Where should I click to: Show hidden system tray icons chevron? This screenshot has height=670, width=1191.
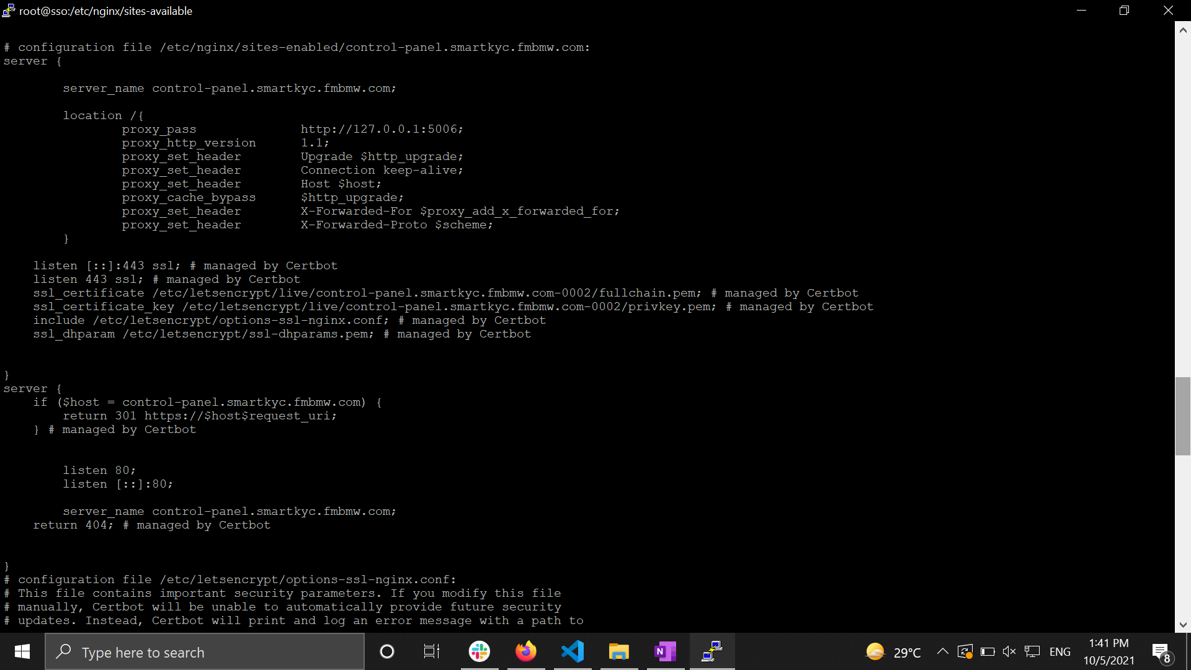pos(942,651)
